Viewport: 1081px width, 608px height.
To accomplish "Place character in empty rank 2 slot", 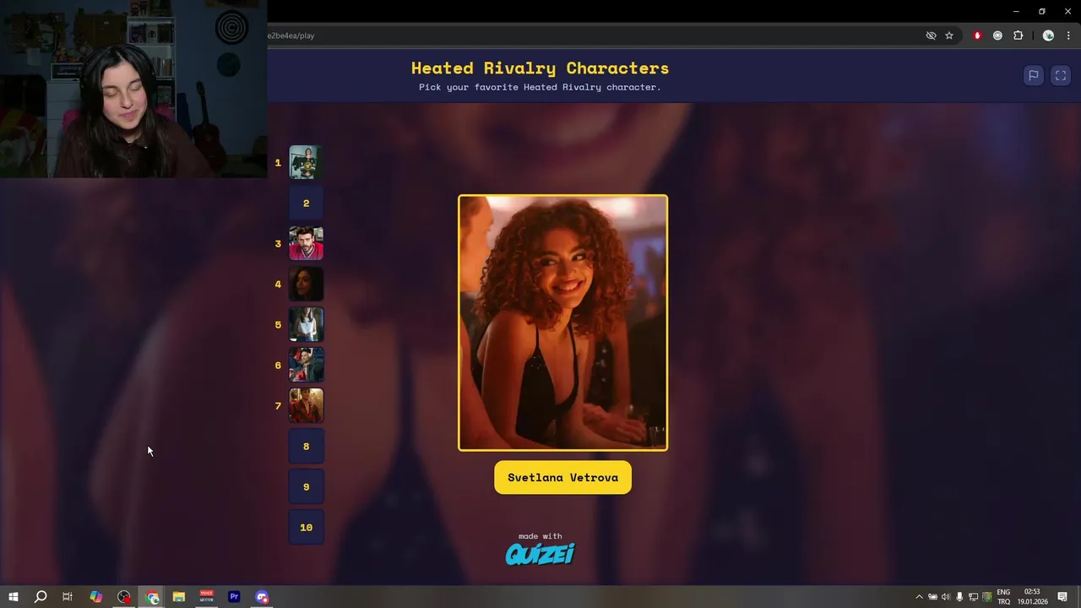I will tap(306, 203).
